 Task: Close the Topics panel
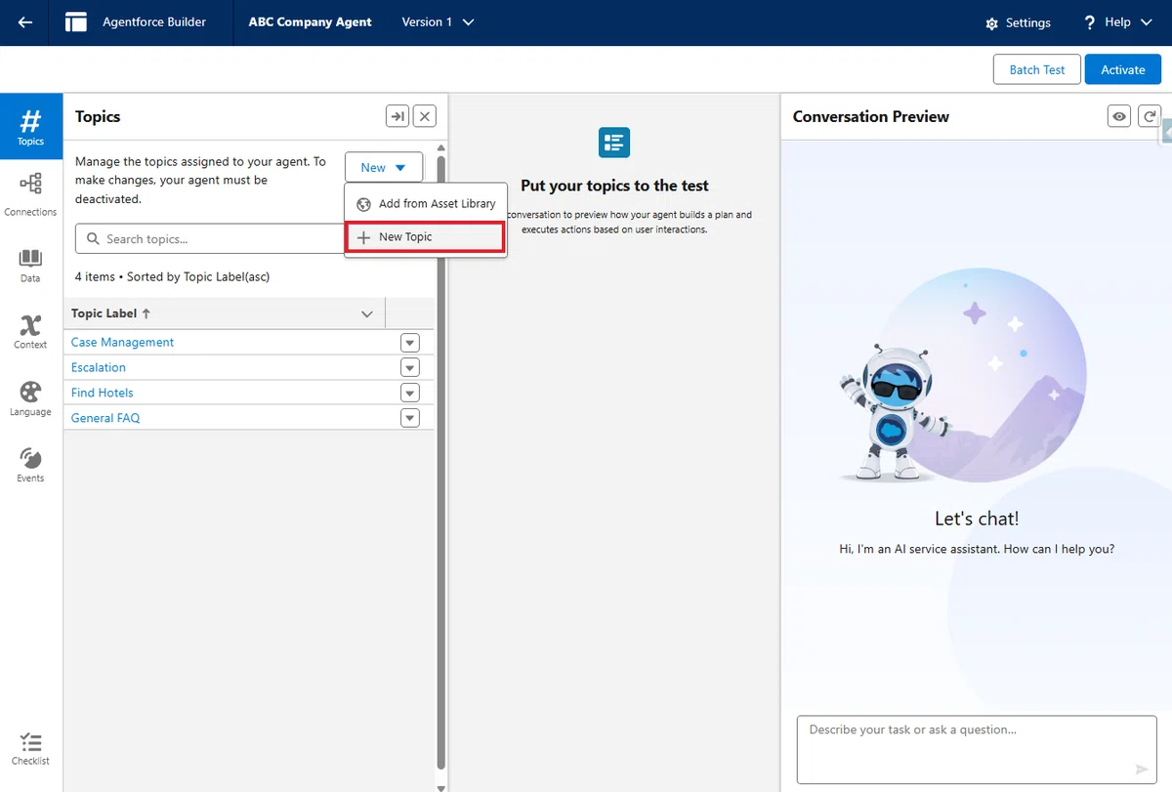[x=424, y=116]
